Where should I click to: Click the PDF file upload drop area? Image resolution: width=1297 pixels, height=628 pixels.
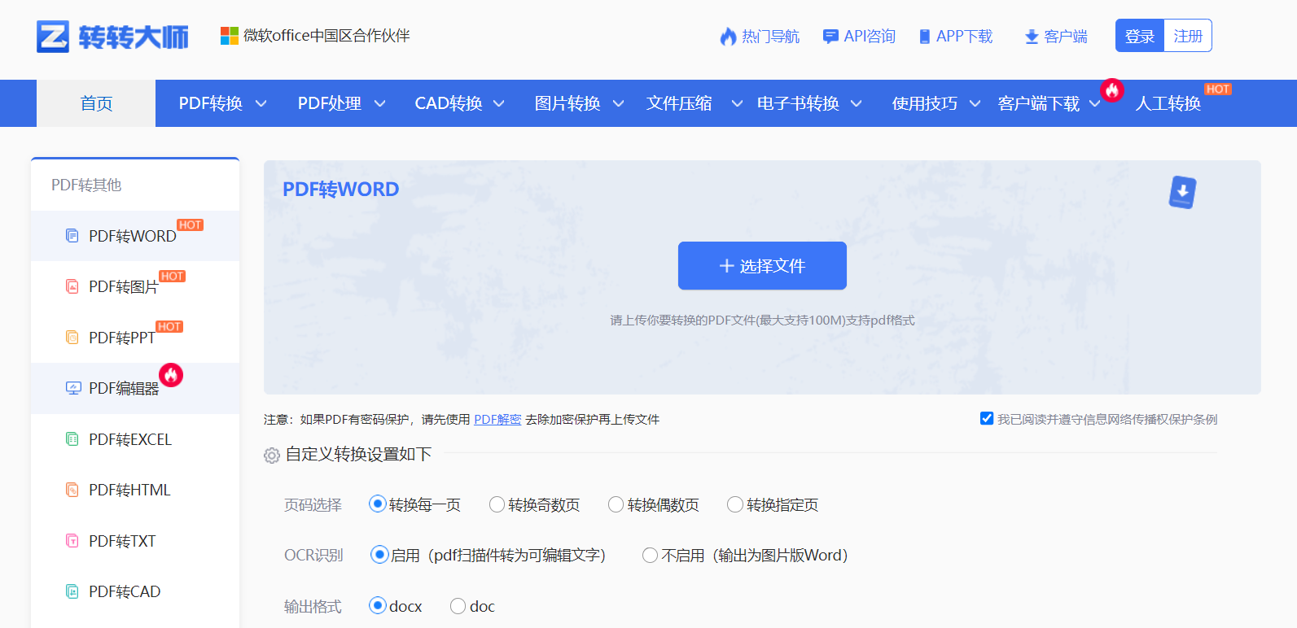pos(762,277)
